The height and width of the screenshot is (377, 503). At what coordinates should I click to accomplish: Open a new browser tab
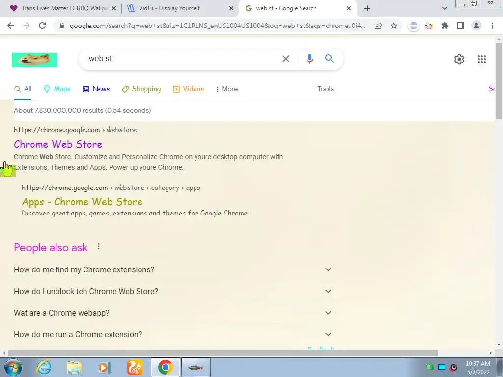tap(367, 8)
